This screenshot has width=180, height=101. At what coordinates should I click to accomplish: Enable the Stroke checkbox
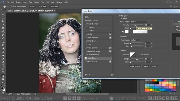point(85,34)
